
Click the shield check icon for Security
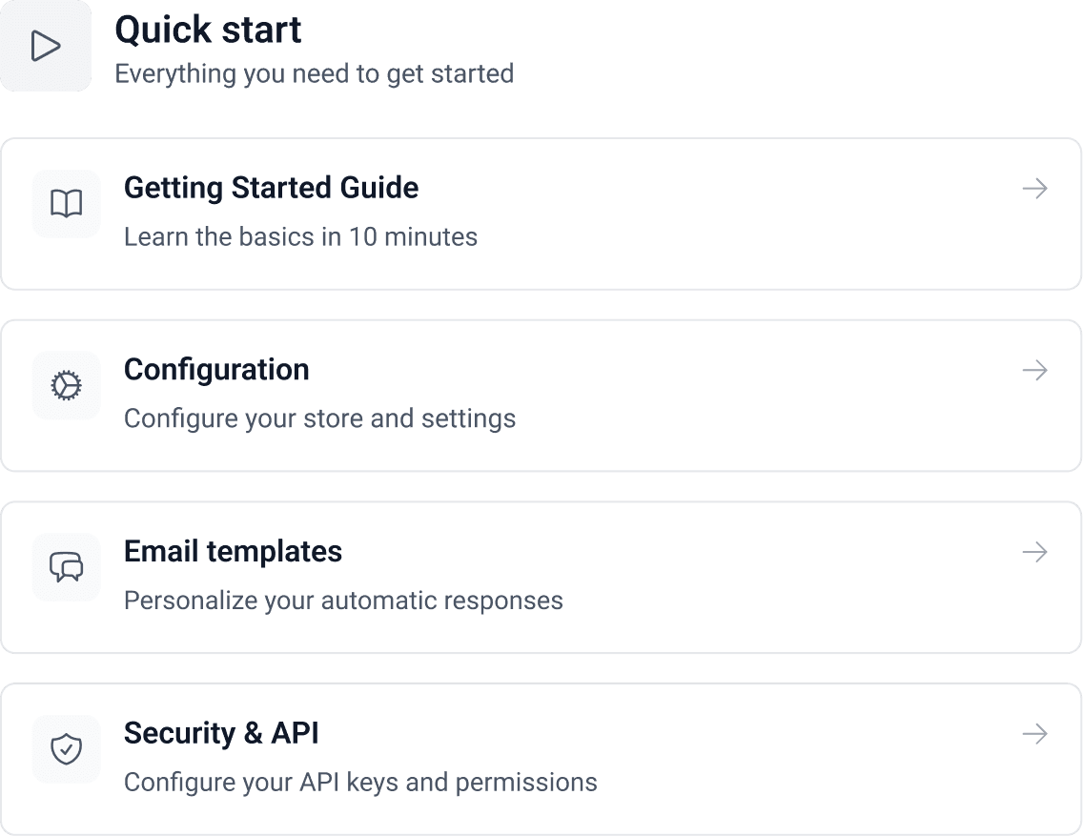tap(66, 749)
